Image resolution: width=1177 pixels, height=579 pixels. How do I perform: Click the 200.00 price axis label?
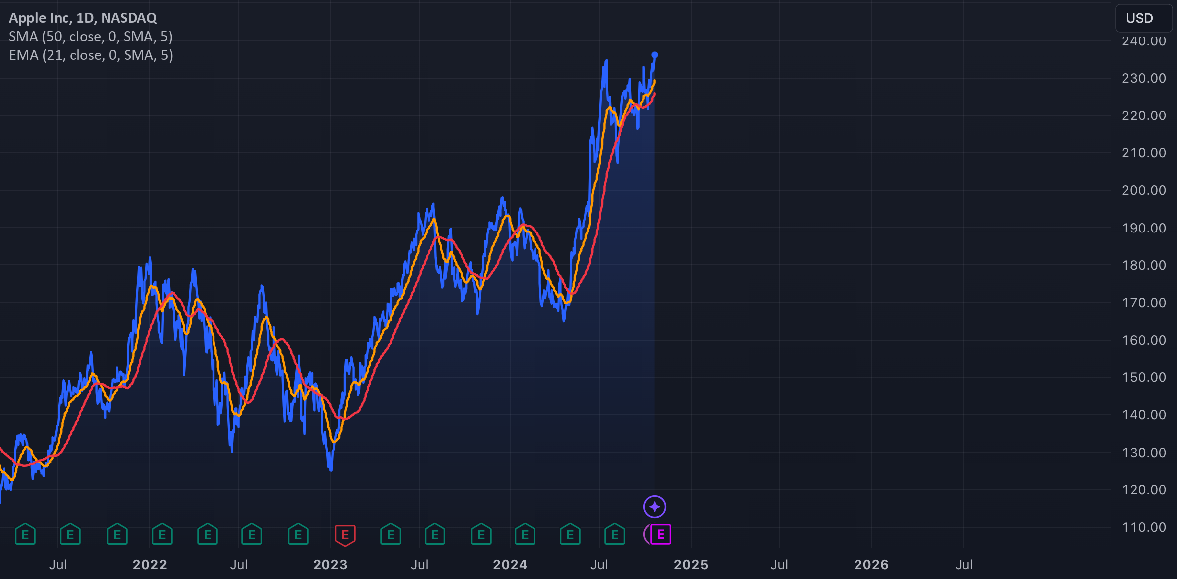coord(1144,190)
